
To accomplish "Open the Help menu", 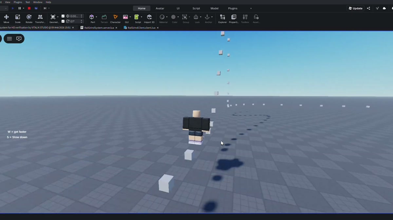I will point(48,2).
